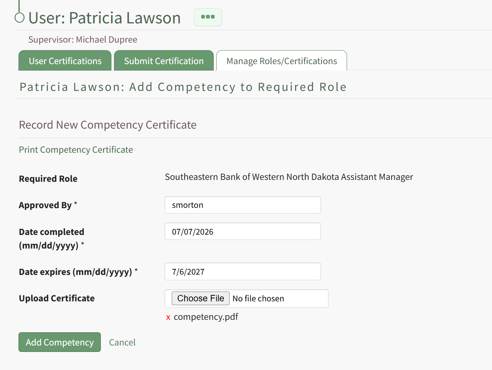Click the 'User: Patricia Lawson' heading
Screen dimensions: 492x370
(105, 18)
